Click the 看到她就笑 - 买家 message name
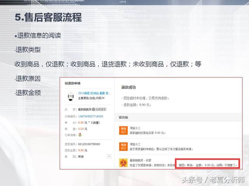 click(x=144, y=159)
